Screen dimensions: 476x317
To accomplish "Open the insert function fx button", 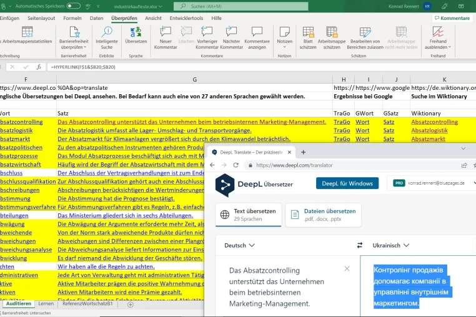I will [39, 67].
